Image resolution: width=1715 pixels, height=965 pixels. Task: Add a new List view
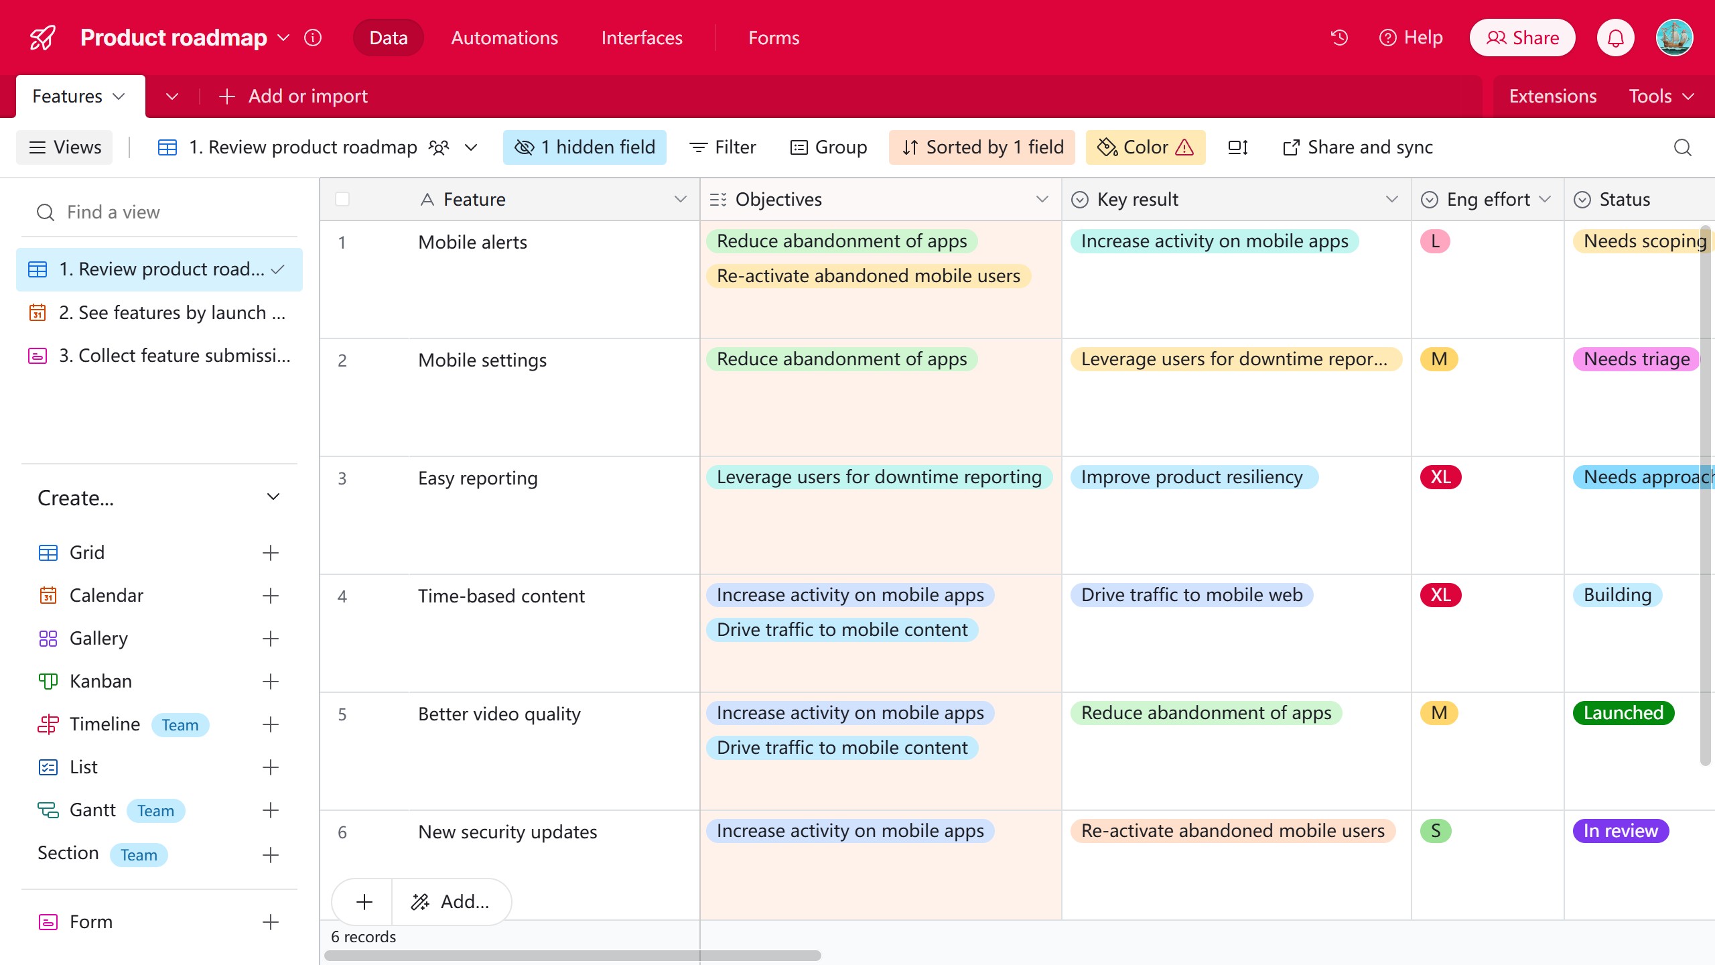270,767
